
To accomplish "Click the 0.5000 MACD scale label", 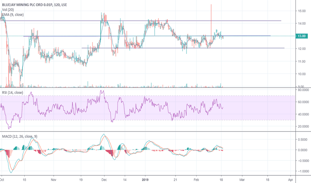I will (303, 139).
